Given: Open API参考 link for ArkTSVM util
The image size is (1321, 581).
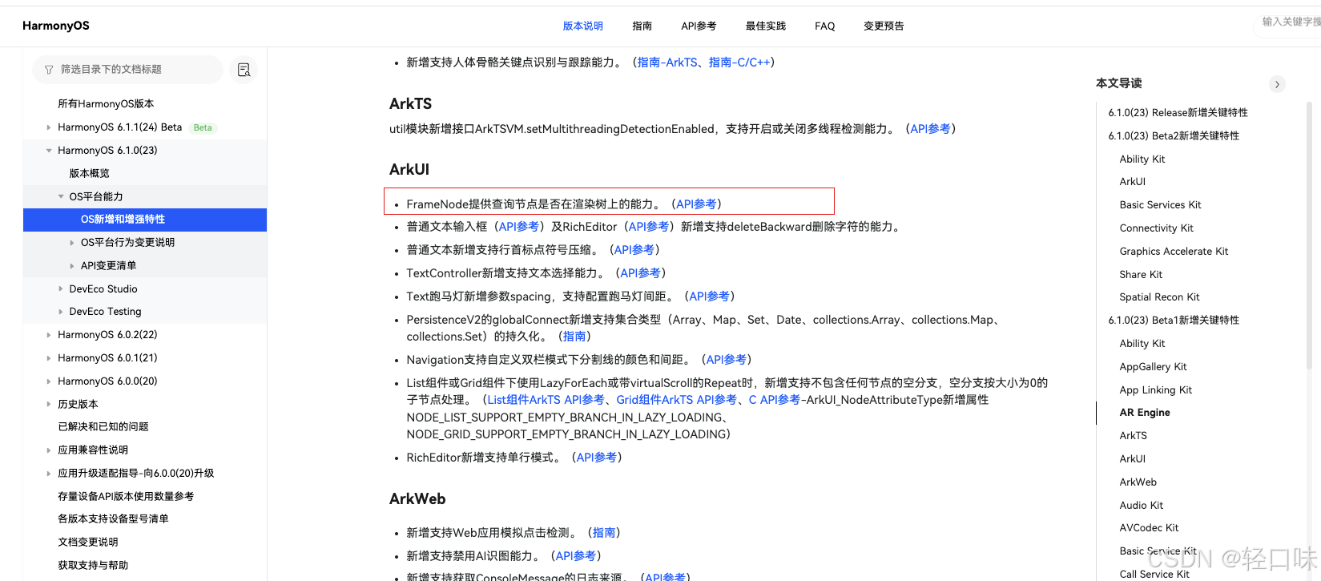Looking at the screenshot, I should (930, 129).
